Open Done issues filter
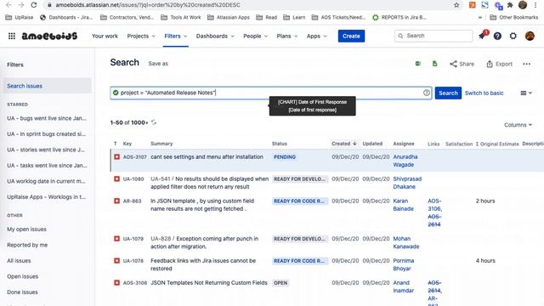Image resolution: width=544 pixels, height=306 pixels. 22,292
